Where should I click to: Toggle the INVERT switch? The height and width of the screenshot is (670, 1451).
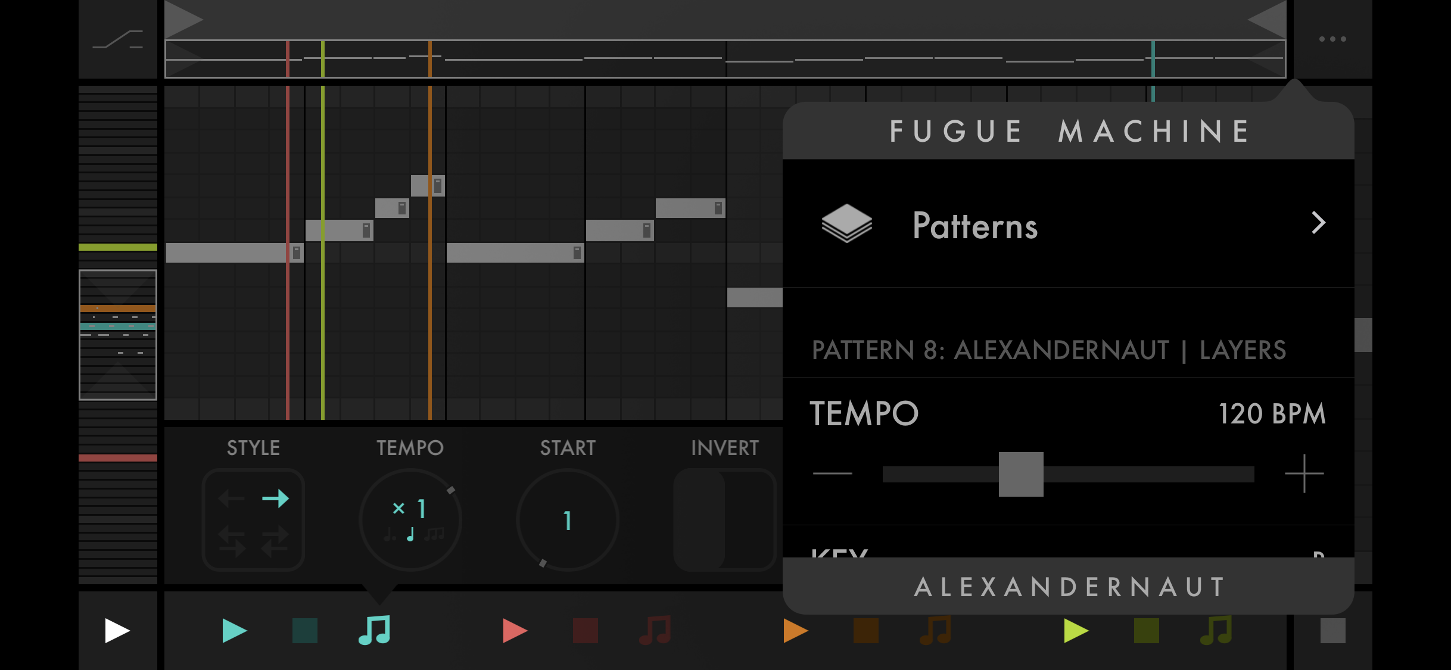point(724,519)
